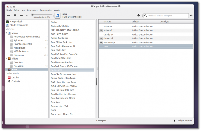Select the 'Rare Instrumental Oldies' genre

(63, 98)
